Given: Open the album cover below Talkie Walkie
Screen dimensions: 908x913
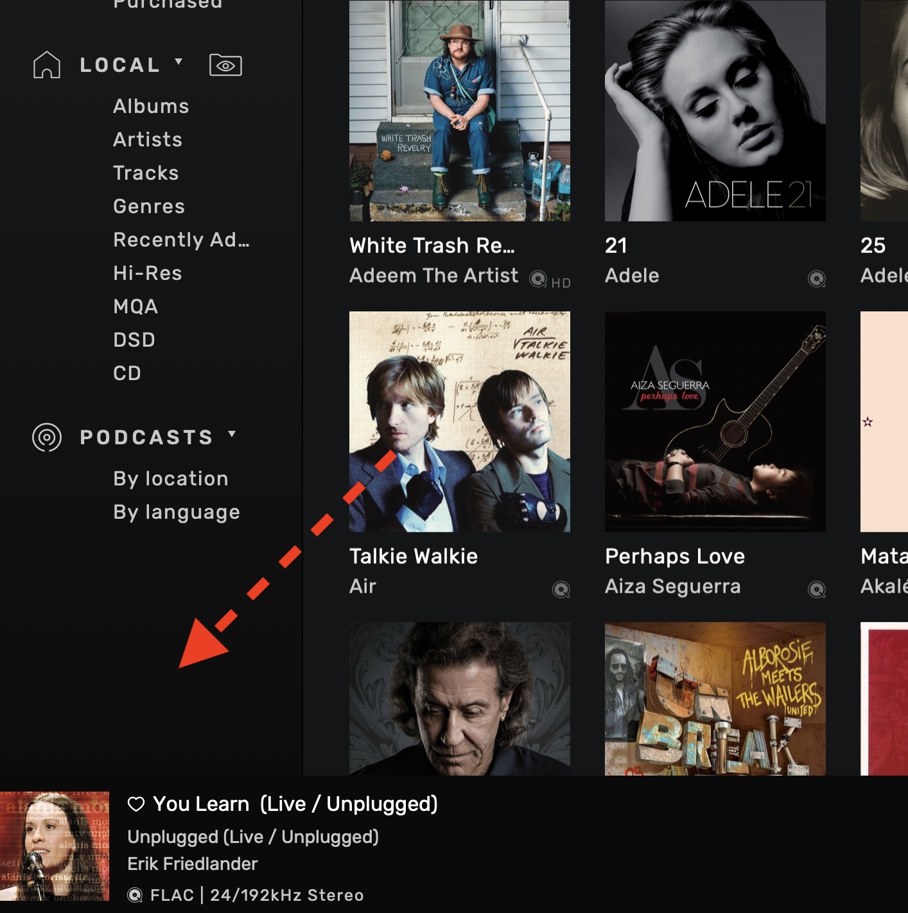Looking at the screenshot, I should click(460, 699).
